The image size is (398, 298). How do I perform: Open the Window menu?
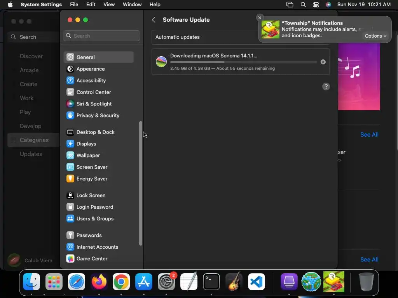click(132, 5)
